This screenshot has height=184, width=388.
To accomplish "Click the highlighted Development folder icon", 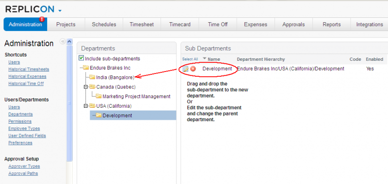I will (99, 115).
